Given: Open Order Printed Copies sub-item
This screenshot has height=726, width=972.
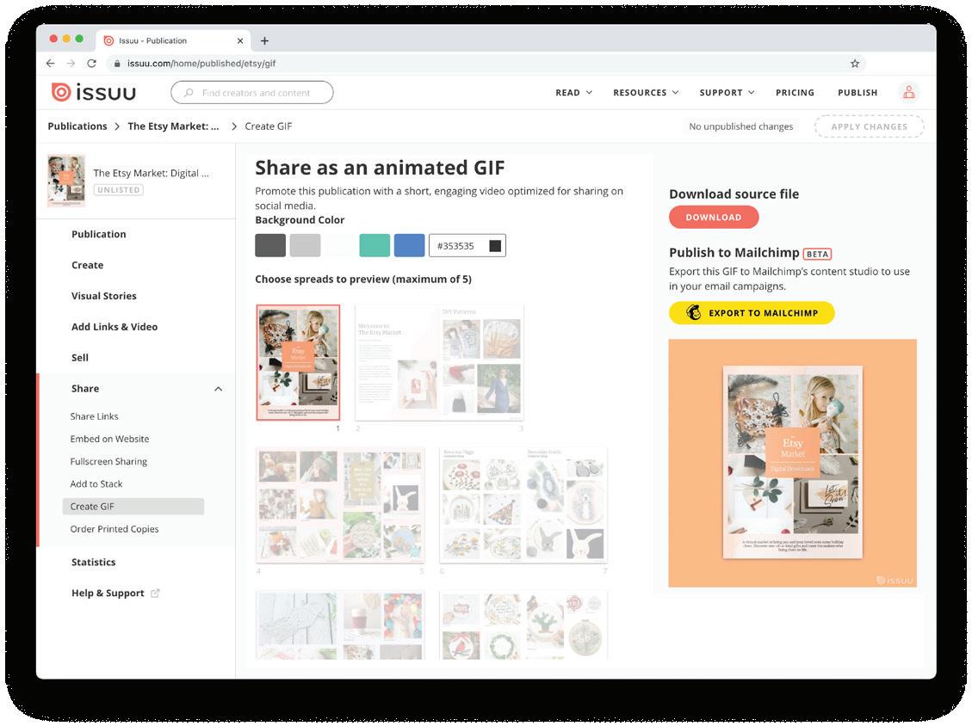Looking at the screenshot, I should tap(114, 529).
